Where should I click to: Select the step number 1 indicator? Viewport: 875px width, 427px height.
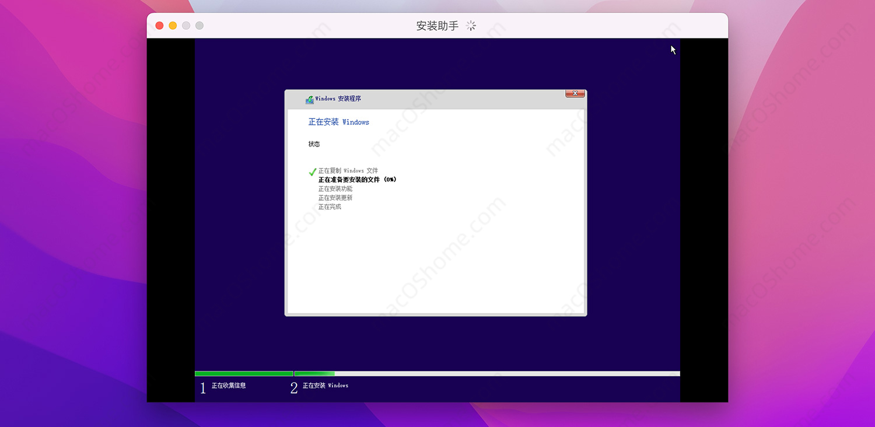203,386
